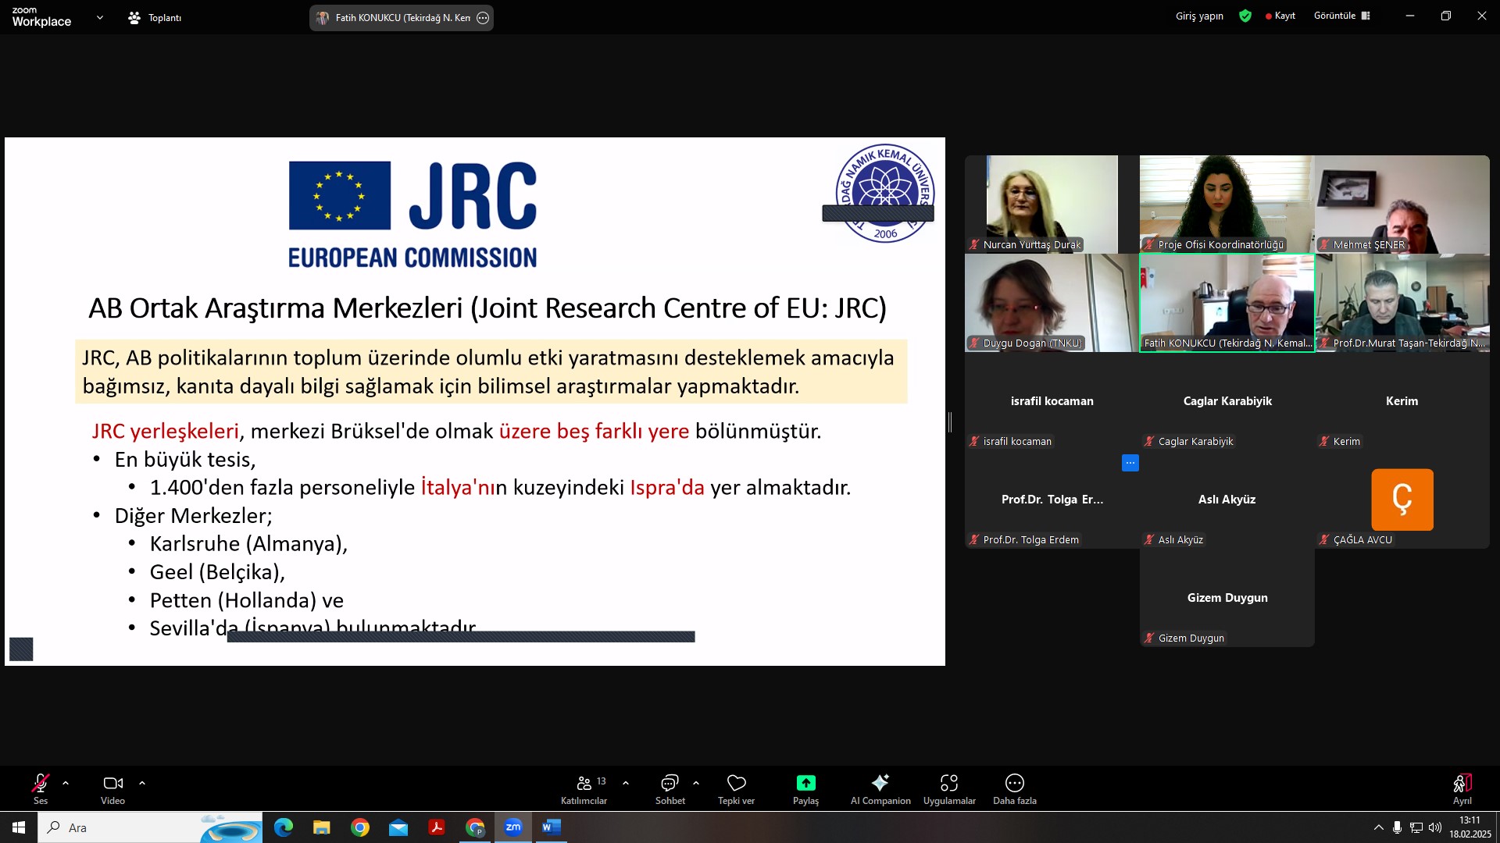Image resolution: width=1500 pixels, height=843 pixels.
Task: Select the Toplantı meeting tab
Action: (x=155, y=17)
